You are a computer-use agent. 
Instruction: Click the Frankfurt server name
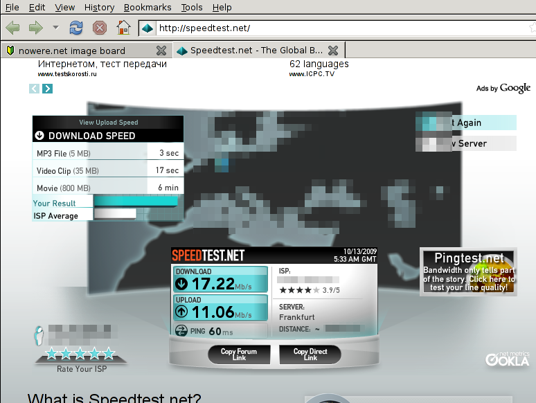[x=296, y=317]
